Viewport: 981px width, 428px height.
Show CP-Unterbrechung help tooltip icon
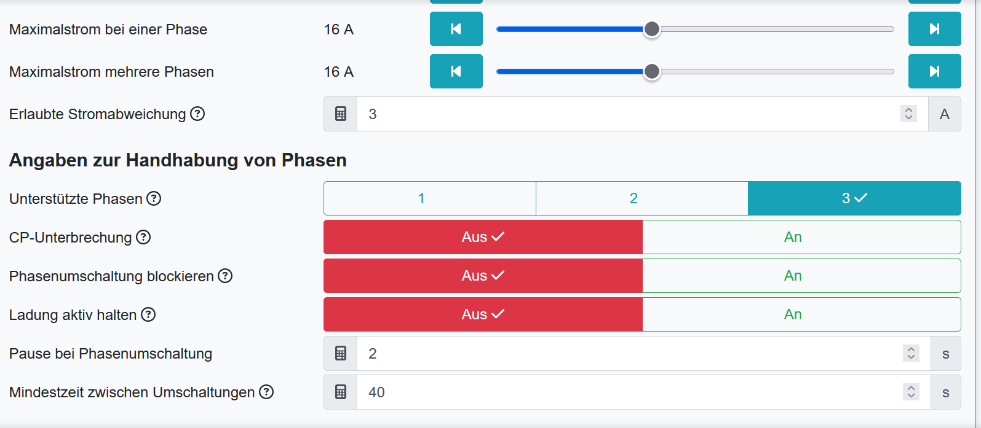(x=143, y=237)
